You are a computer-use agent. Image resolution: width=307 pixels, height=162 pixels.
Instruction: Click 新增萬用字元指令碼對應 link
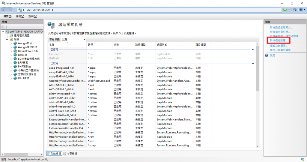click(285, 36)
